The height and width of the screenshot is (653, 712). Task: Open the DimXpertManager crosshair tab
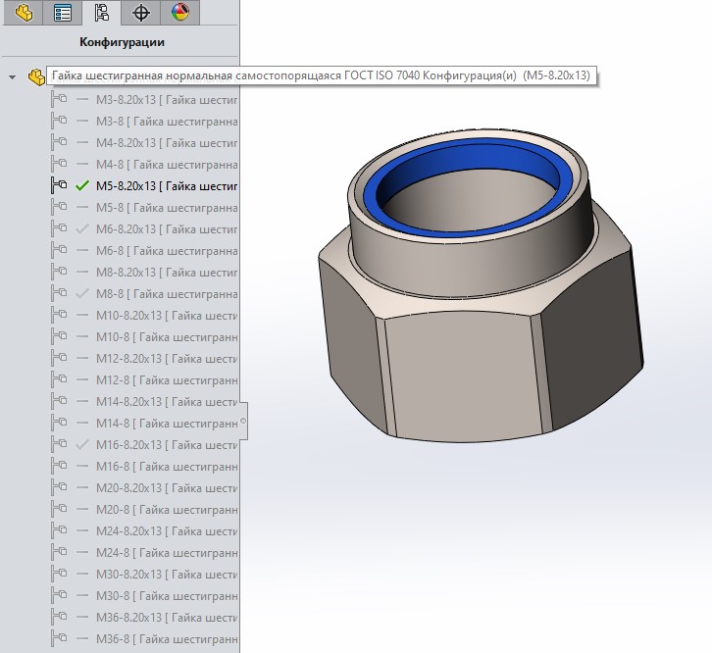click(x=141, y=13)
